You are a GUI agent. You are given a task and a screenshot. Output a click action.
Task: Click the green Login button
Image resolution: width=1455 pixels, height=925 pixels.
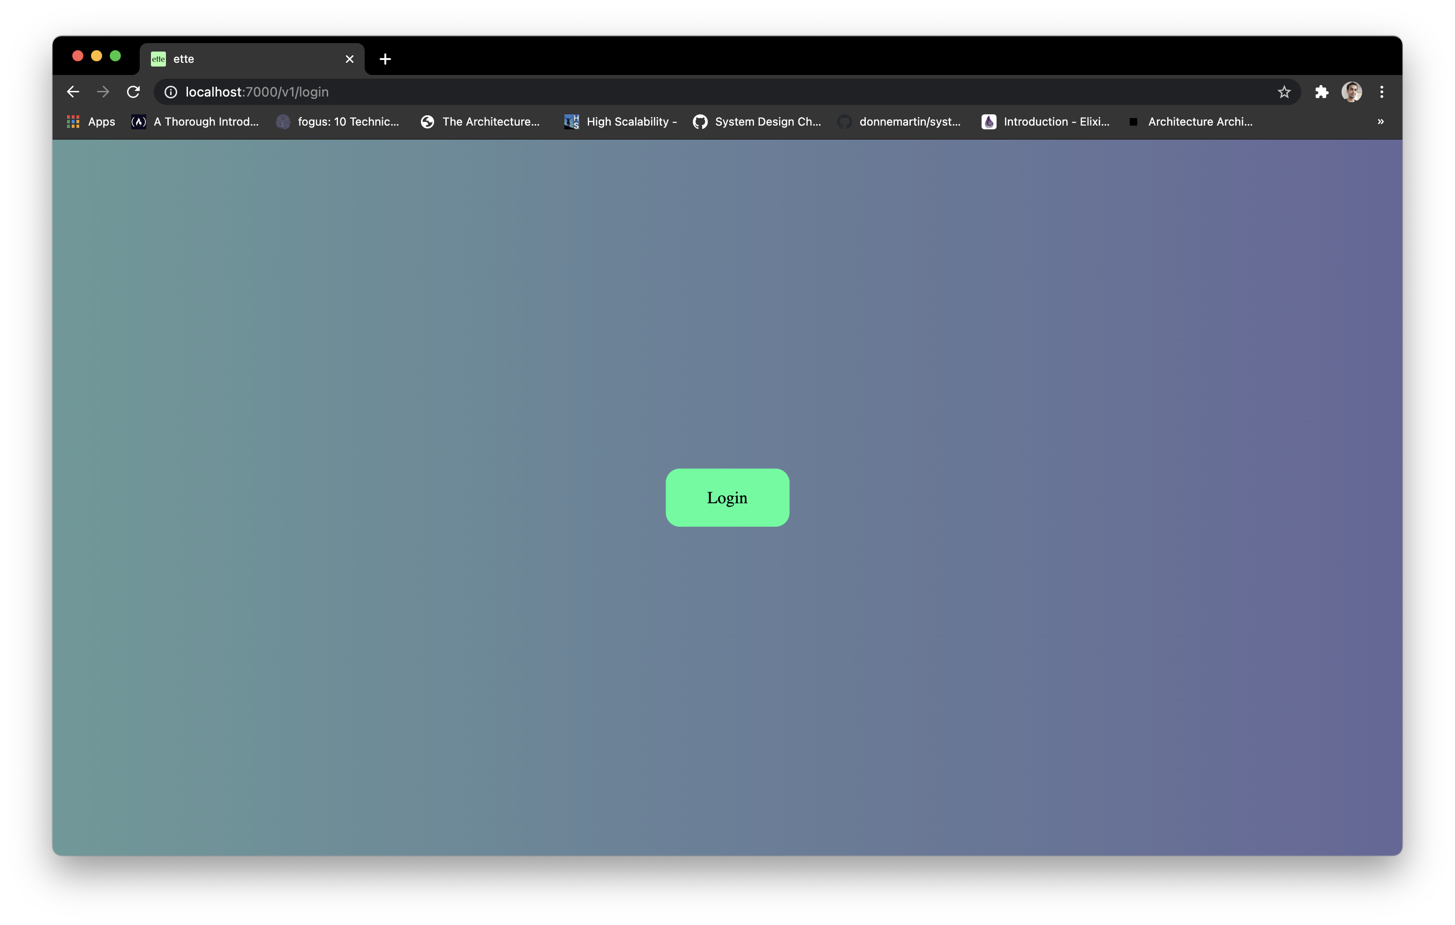coord(727,497)
